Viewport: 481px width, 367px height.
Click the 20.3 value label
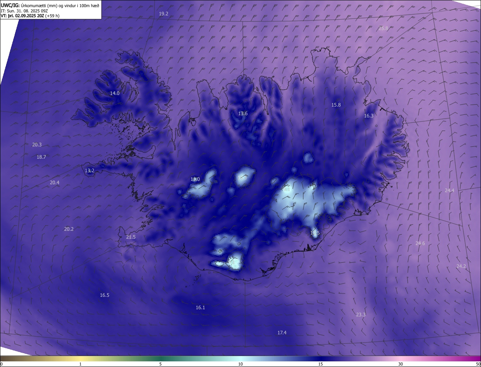click(37, 144)
